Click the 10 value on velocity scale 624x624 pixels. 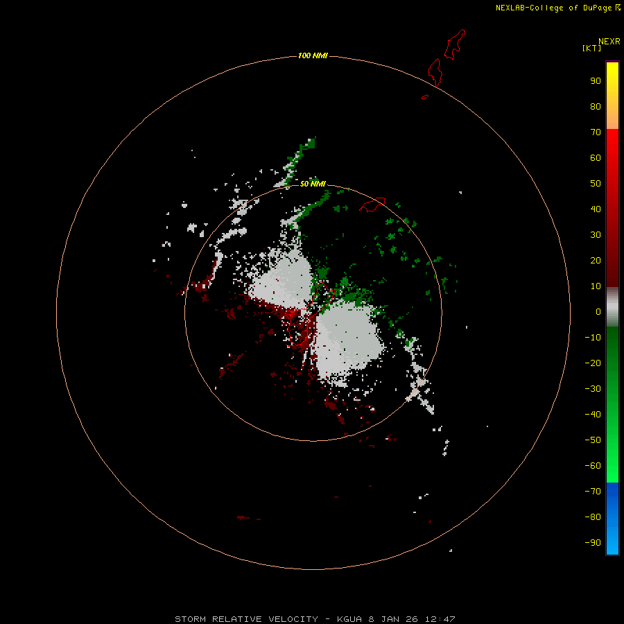coord(596,286)
